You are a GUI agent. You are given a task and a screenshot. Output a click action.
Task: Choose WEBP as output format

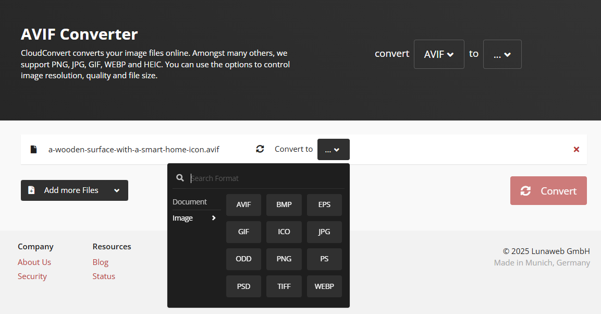click(x=324, y=286)
